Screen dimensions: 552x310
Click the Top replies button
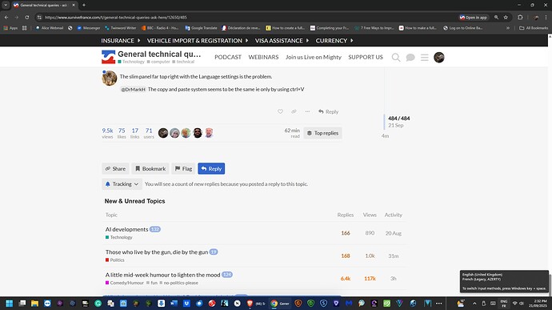(x=322, y=133)
